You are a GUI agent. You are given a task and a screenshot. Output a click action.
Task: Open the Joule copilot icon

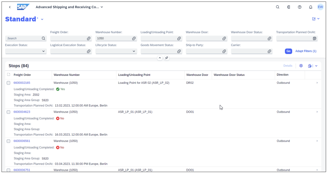289,7
